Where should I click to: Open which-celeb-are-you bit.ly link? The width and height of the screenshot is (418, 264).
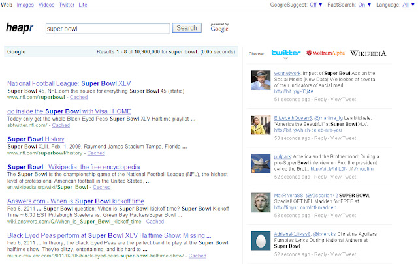click(308, 130)
